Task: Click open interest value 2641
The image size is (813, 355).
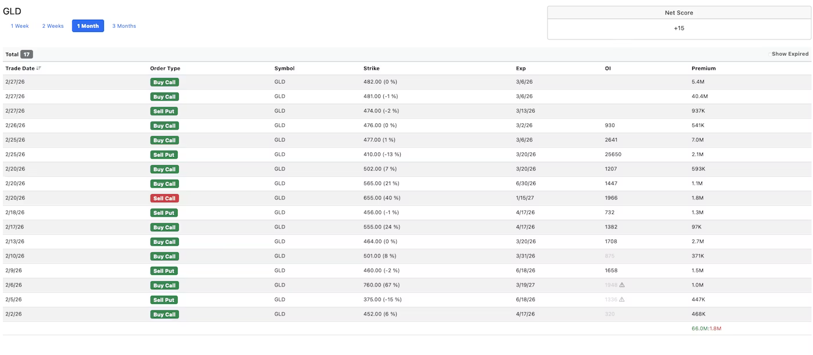Action: click(611, 140)
